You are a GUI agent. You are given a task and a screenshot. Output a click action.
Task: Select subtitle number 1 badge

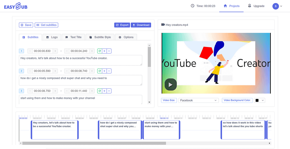[x=22, y=51]
